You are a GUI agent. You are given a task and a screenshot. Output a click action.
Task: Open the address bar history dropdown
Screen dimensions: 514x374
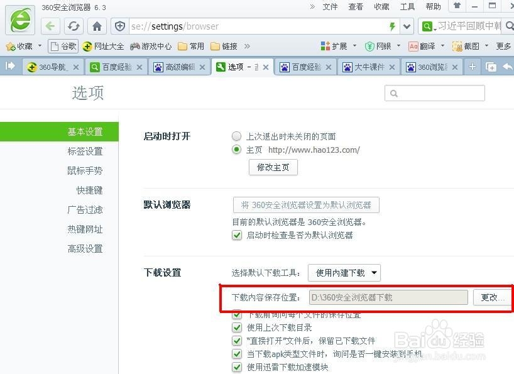407,26
